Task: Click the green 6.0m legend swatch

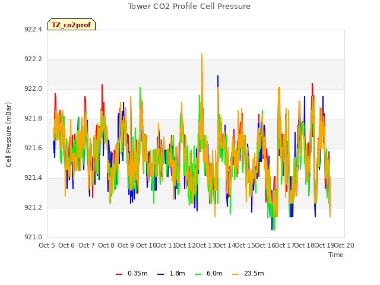Action: (x=198, y=274)
